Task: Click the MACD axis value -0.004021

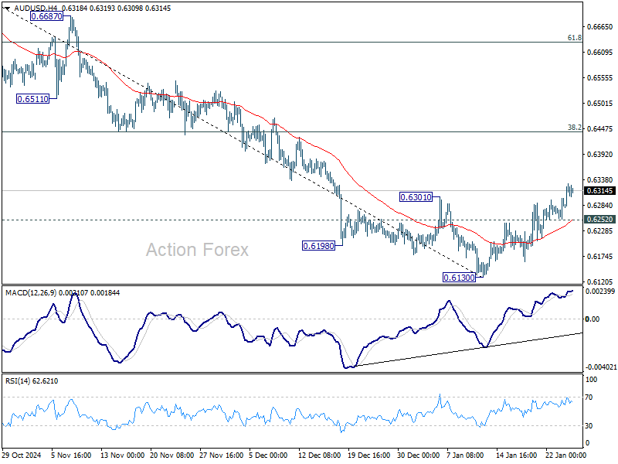Action: 601,367
